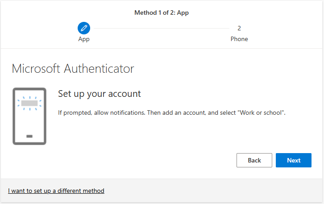The width and height of the screenshot is (324, 204).
Task: Select the App step label
Action: click(x=84, y=39)
